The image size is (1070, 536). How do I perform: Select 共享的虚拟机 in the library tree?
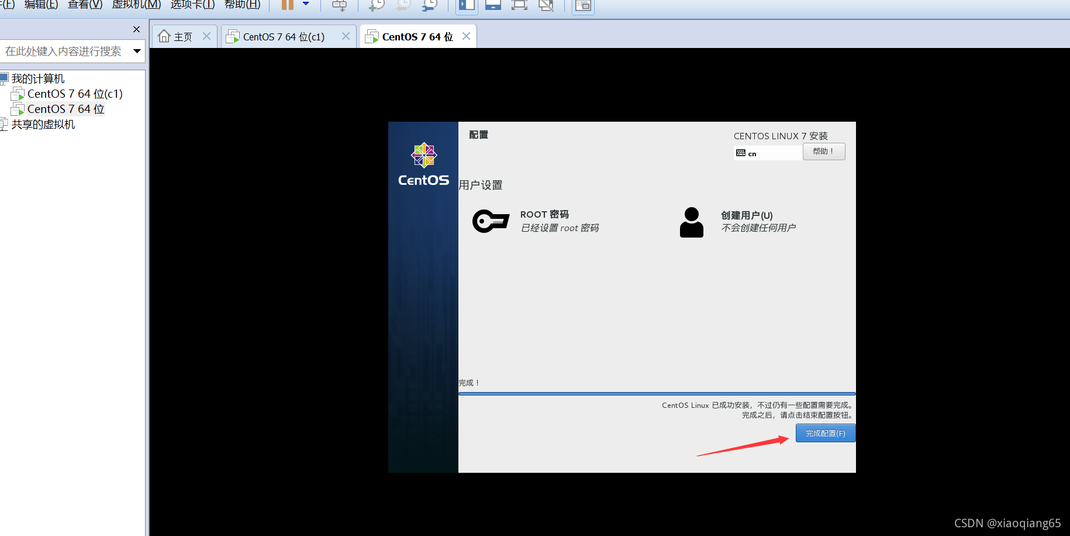(x=43, y=124)
